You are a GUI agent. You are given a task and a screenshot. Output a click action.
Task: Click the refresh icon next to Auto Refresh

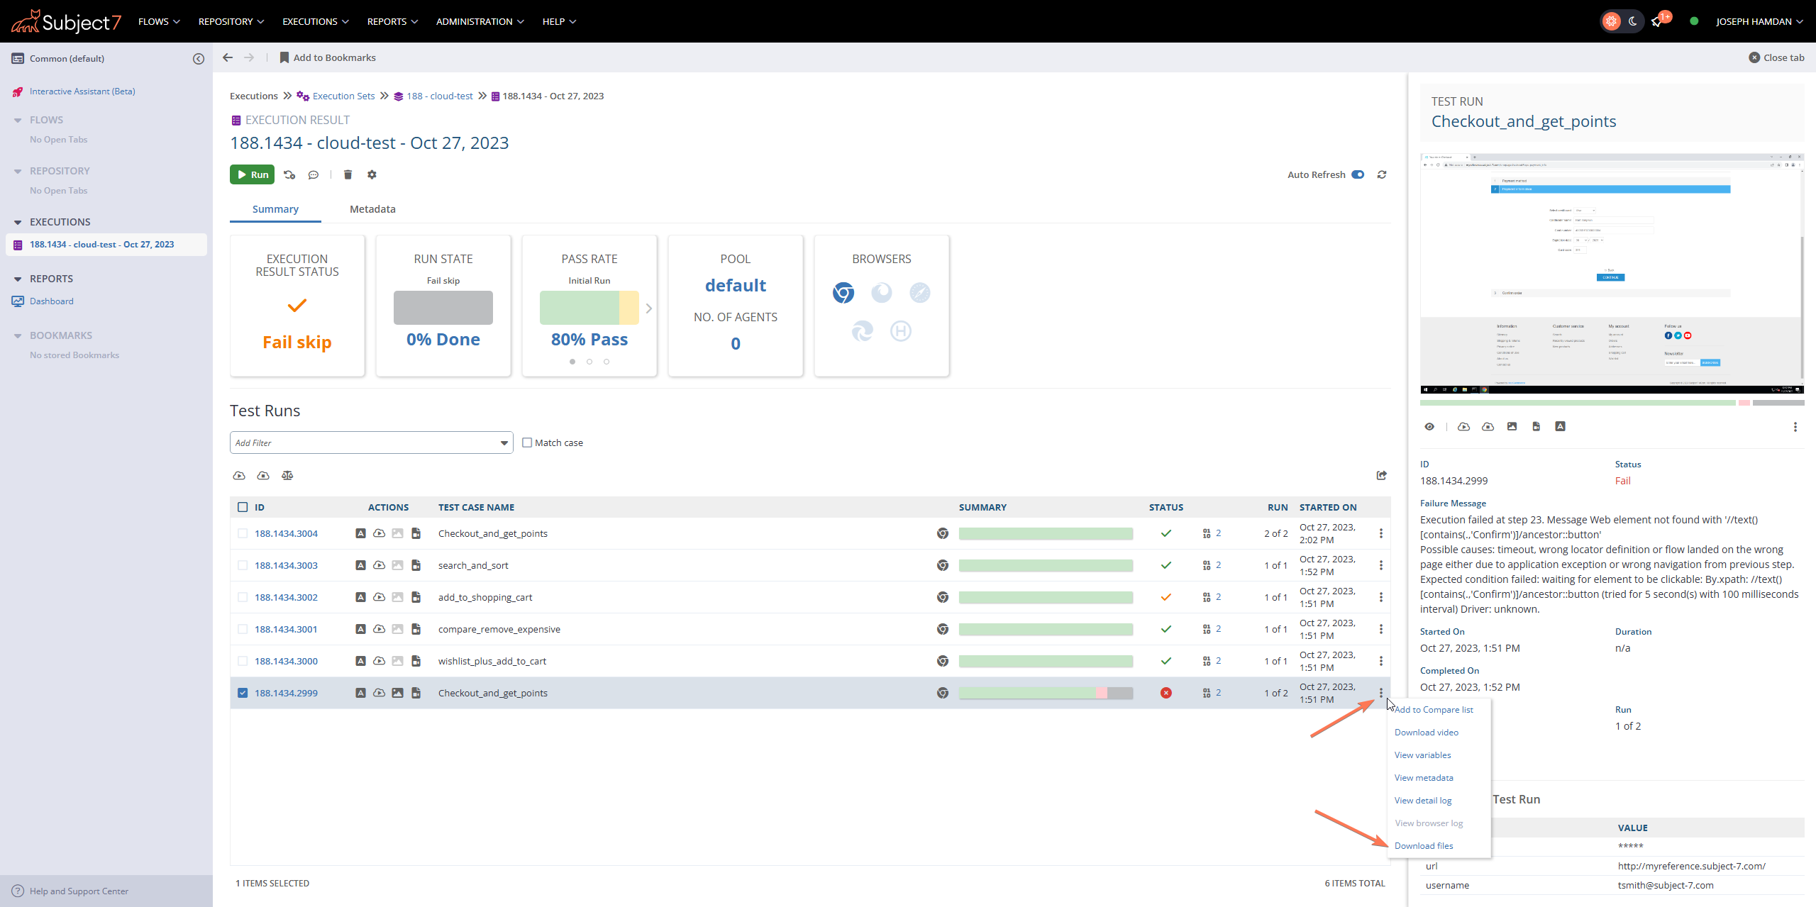click(x=1382, y=174)
